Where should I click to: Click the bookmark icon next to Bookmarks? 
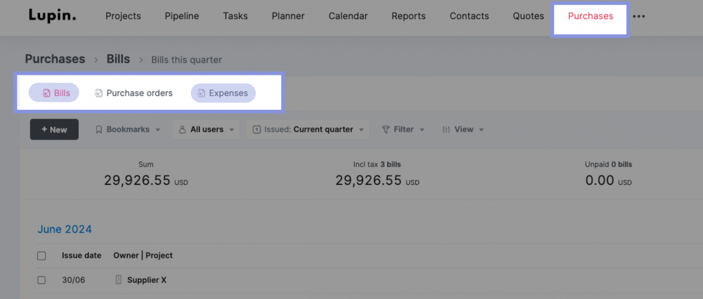point(99,129)
